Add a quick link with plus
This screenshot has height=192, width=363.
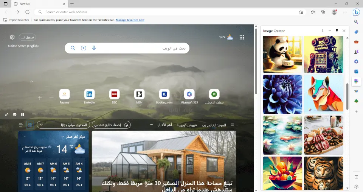tap(40, 98)
